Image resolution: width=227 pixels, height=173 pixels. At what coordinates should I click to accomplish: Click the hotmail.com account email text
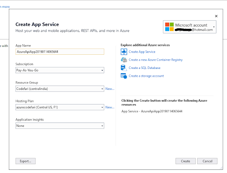coord(194,30)
